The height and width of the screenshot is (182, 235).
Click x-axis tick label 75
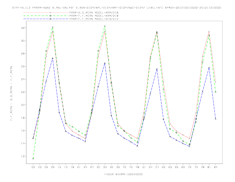point(196,167)
